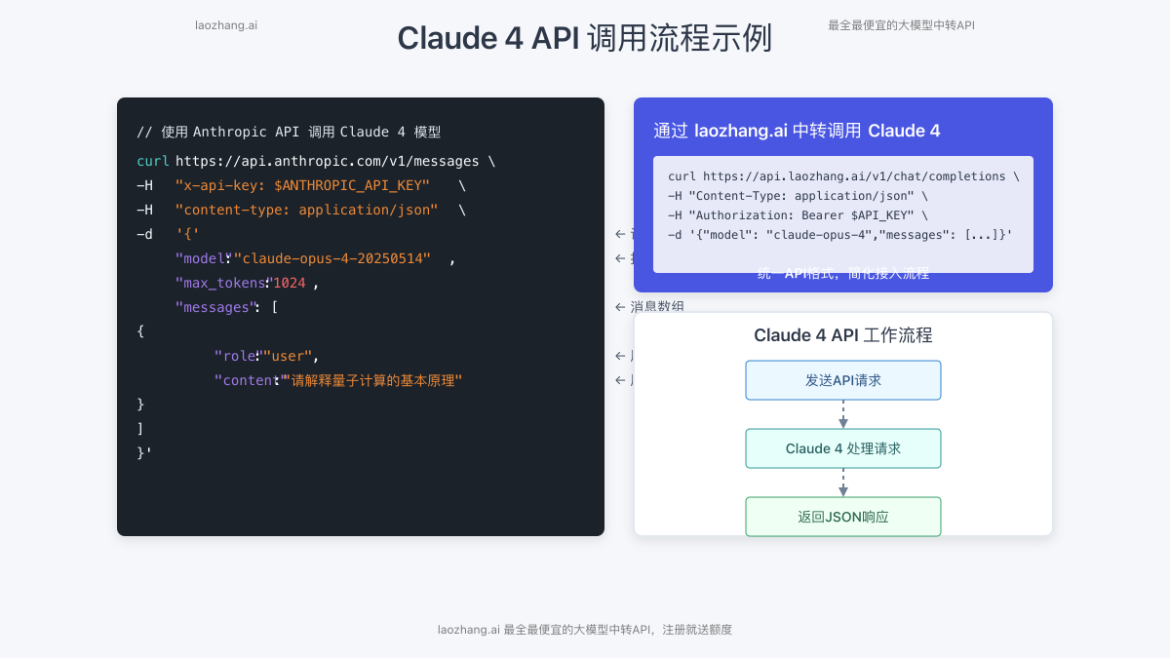Image resolution: width=1170 pixels, height=658 pixels.
Task: Click the laozhang.ai label at top left
Action: (x=226, y=25)
